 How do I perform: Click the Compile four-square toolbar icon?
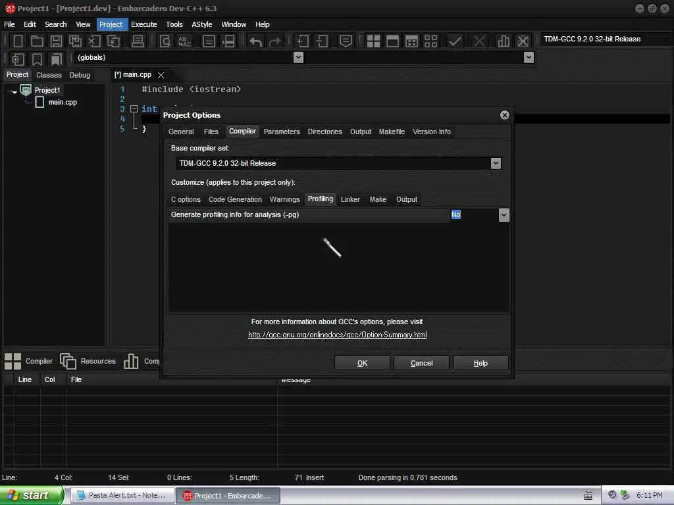[373, 41]
